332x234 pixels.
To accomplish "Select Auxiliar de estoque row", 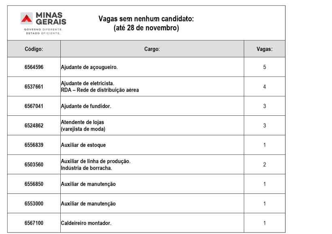I will click(146, 145).
